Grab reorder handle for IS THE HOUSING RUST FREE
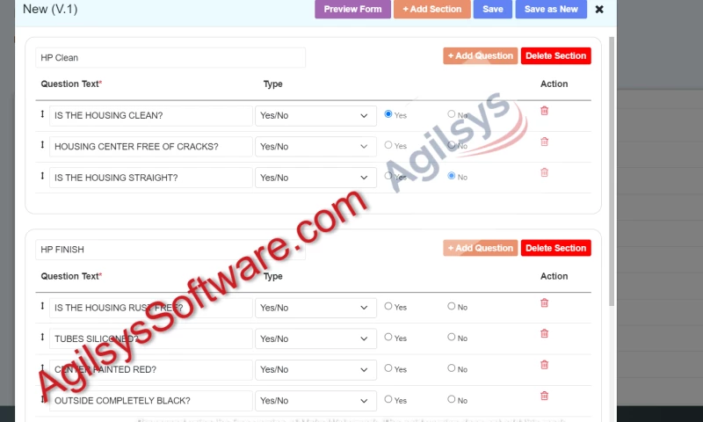The width and height of the screenshot is (703, 422). click(42, 306)
